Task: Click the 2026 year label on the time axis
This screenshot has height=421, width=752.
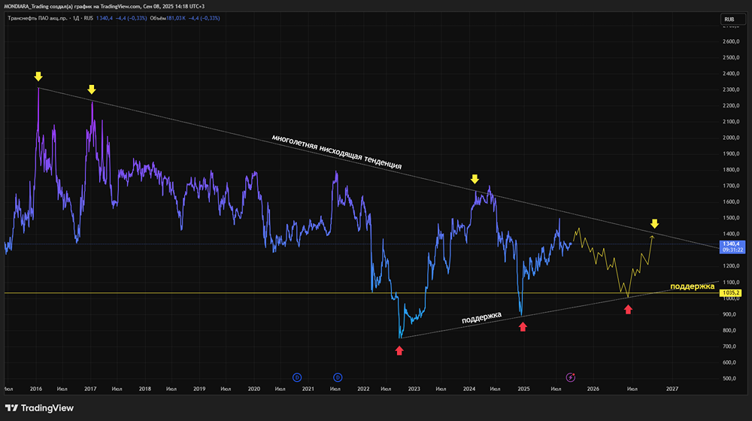Action: pyautogui.click(x=593, y=389)
